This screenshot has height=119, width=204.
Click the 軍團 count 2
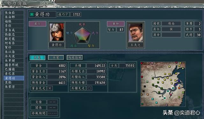[198, 24]
